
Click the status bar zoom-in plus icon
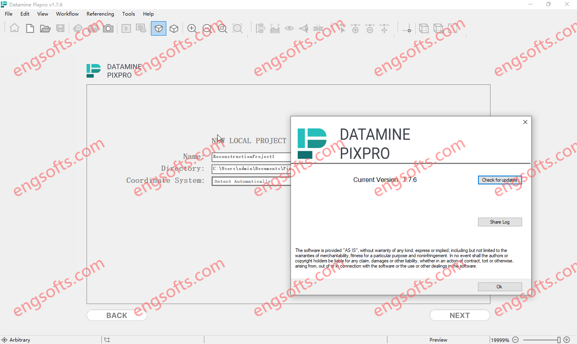click(567, 340)
